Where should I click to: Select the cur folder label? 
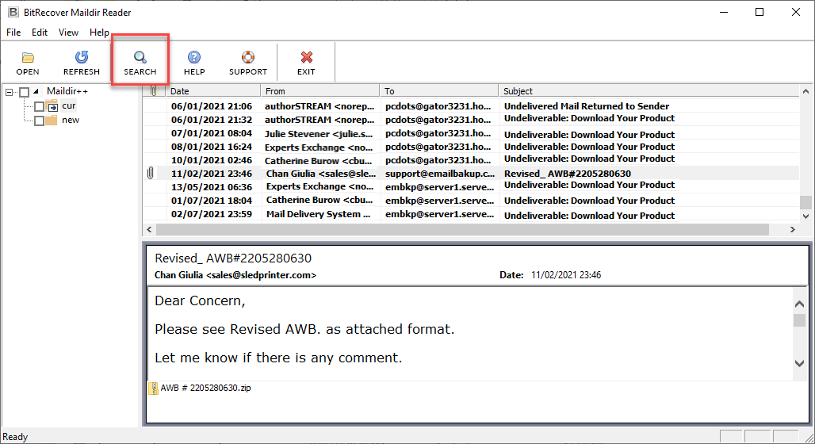[x=69, y=105]
